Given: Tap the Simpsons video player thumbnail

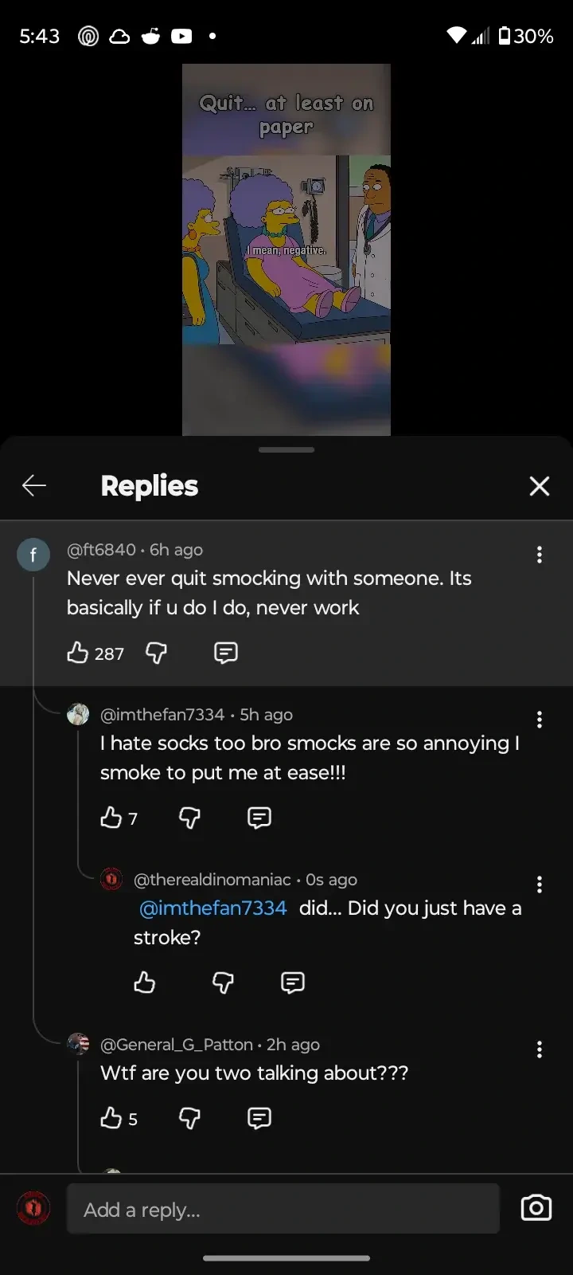Looking at the screenshot, I should coord(286,249).
